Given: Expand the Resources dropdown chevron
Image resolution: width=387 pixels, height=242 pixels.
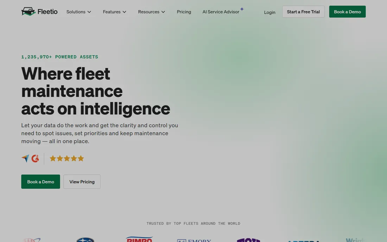Looking at the screenshot, I should coord(163,12).
